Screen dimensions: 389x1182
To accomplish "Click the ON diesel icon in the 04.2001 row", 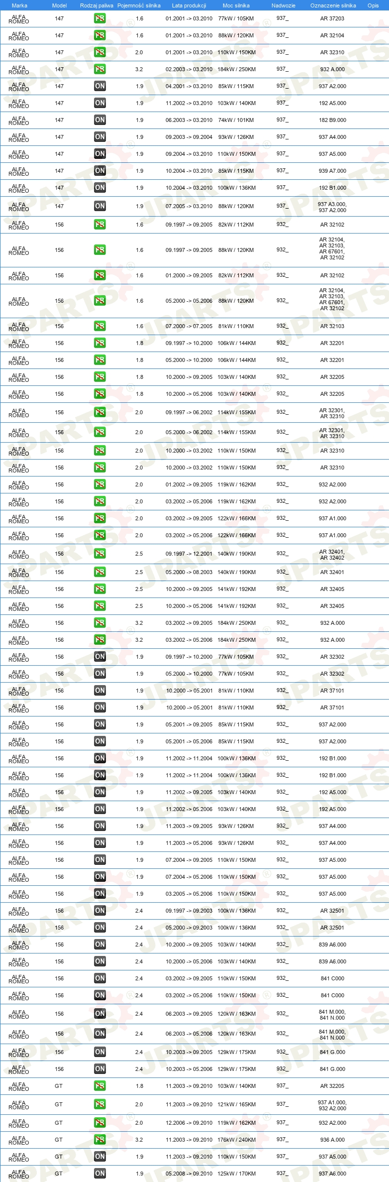I will point(100,86).
